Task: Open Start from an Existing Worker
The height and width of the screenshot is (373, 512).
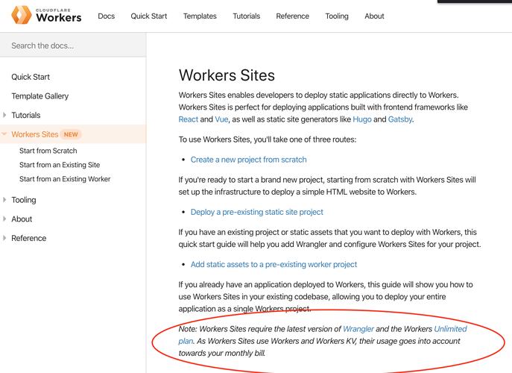Action: (65, 179)
